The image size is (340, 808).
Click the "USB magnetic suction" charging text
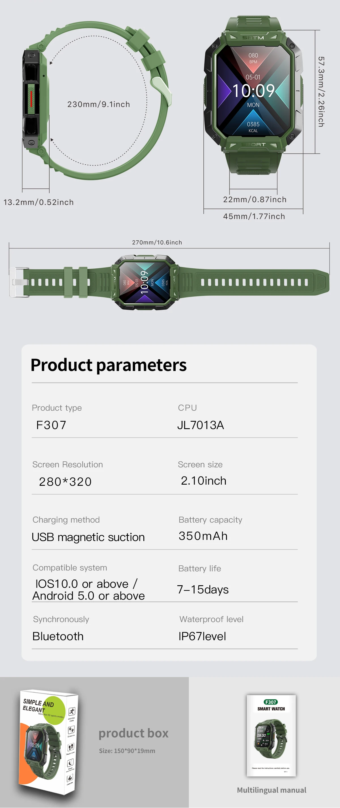tap(88, 537)
